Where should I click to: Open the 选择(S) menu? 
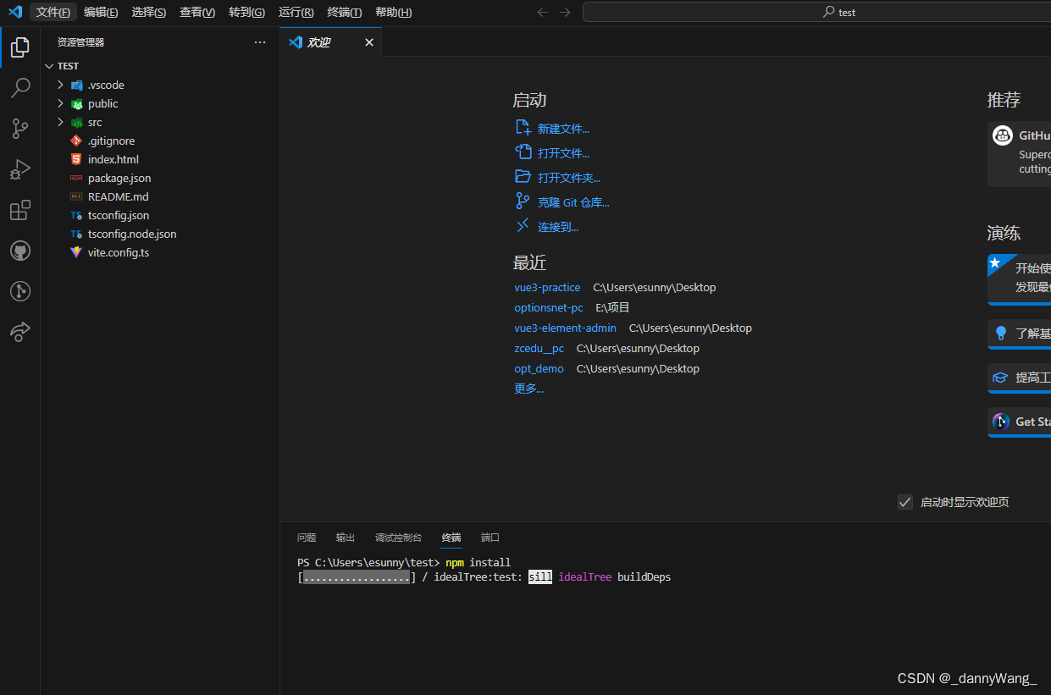click(x=149, y=12)
